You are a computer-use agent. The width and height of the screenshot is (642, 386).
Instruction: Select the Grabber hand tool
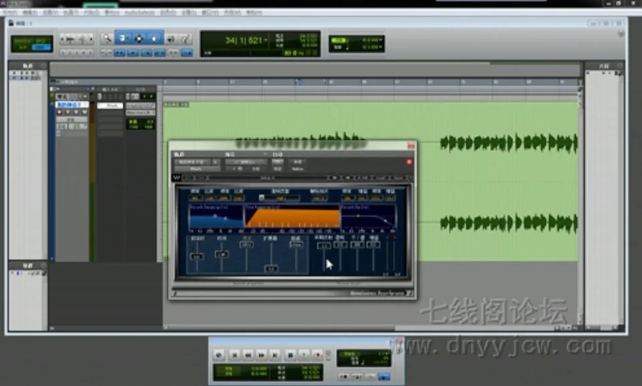tap(154, 39)
